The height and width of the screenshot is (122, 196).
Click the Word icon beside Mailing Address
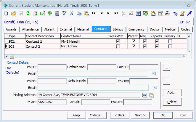(145, 95)
